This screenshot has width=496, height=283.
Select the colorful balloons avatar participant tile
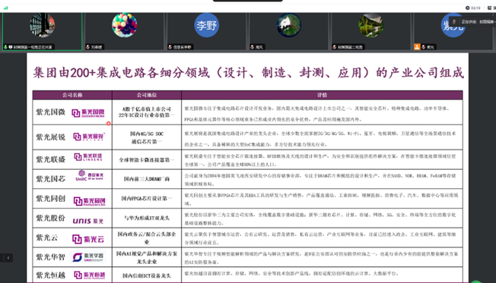124,31
